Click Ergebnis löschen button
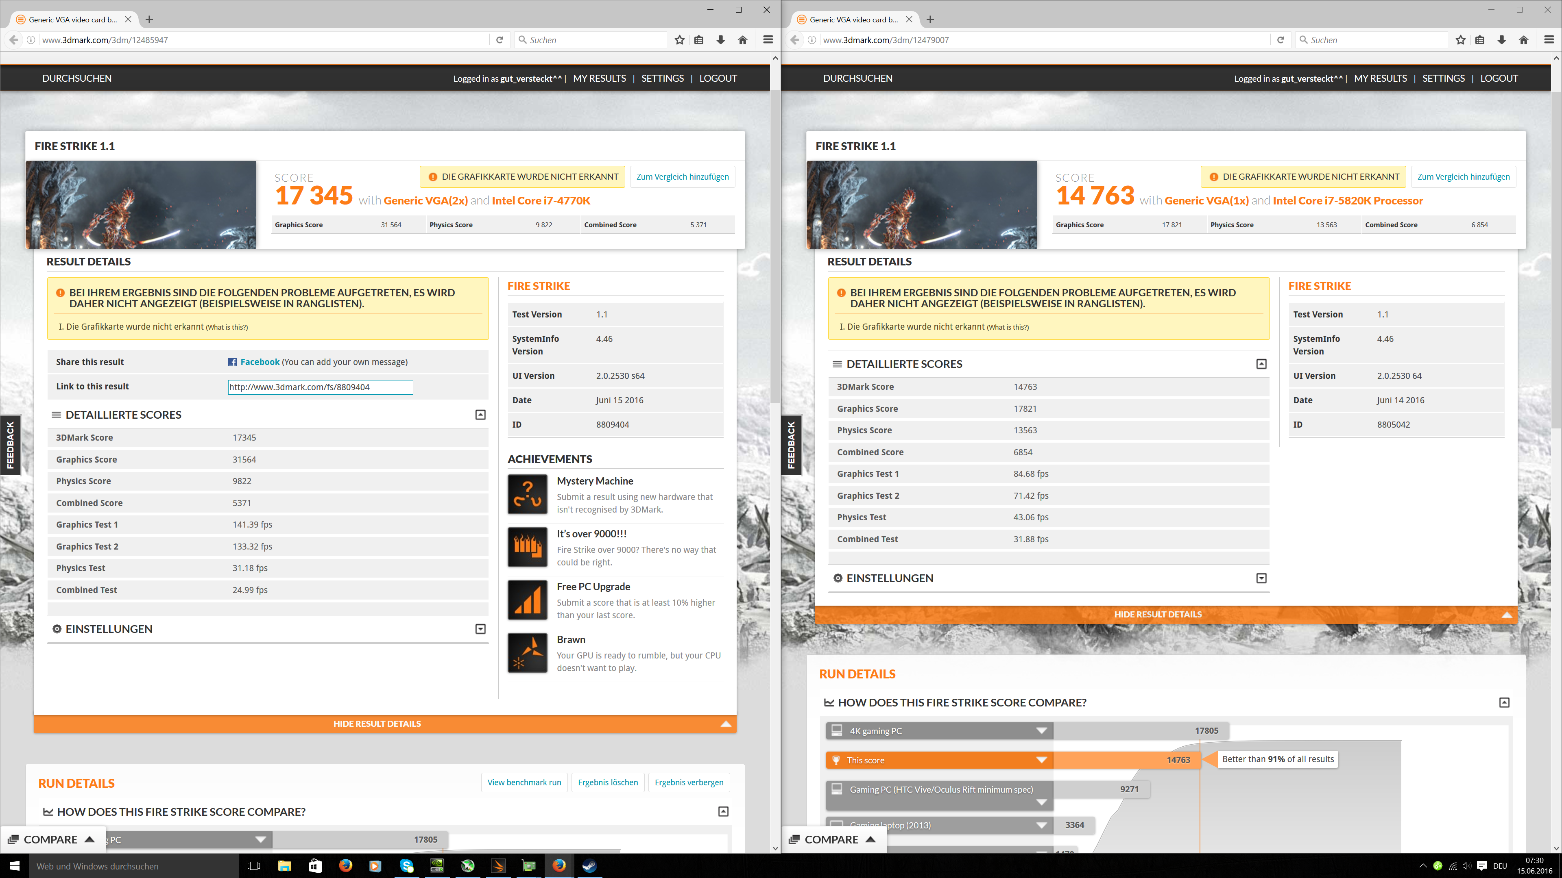Viewport: 1562px width, 878px height. (x=608, y=782)
